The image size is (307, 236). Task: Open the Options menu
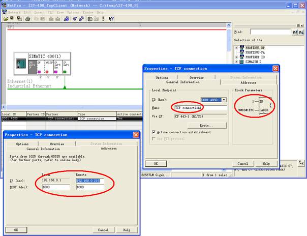73,12
